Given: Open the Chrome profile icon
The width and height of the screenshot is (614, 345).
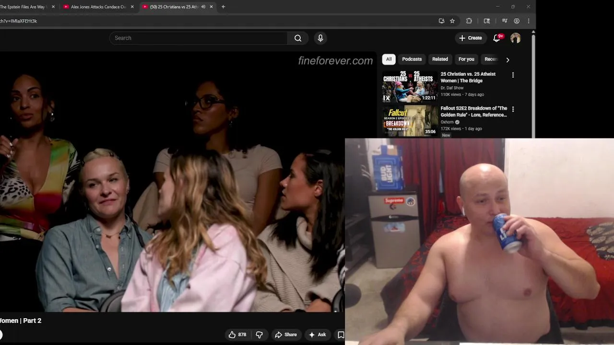Looking at the screenshot, I should [517, 21].
